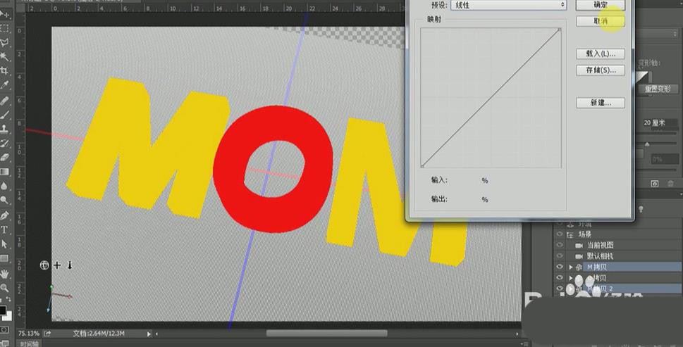Screen dimensions: 683x347
Task: Click the 3D dolly camera icon
Action: tap(70, 265)
